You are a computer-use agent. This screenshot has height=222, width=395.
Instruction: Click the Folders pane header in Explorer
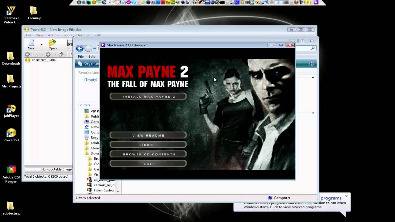tap(84, 105)
